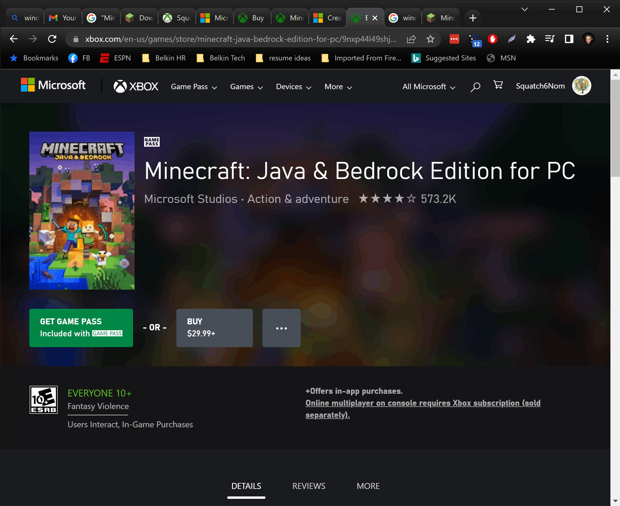Click the scrollbar down arrow
Screen dimensions: 620x506
click(x=615, y=500)
